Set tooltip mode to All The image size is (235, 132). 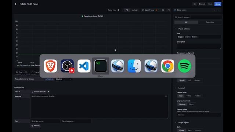189,80
